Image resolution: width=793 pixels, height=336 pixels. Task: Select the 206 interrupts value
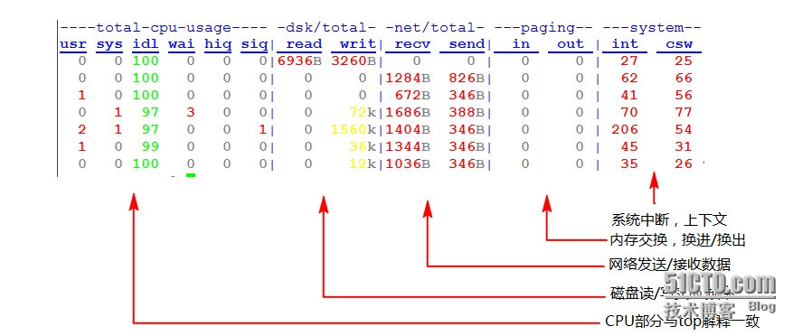[625, 129]
